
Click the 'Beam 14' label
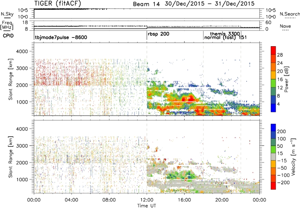(x=146, y=4)
